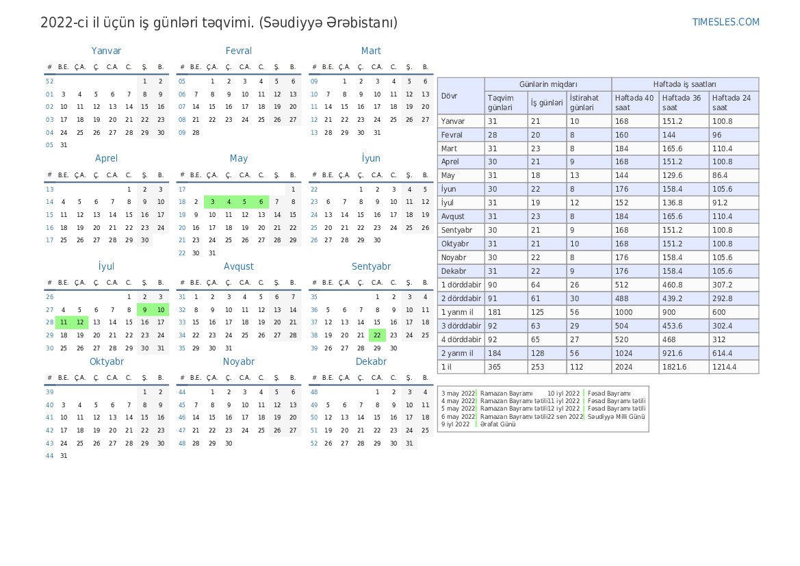The image size is (800, 566).
Task: Select highlighted July 10 date
Action: (x=161, y=310)
